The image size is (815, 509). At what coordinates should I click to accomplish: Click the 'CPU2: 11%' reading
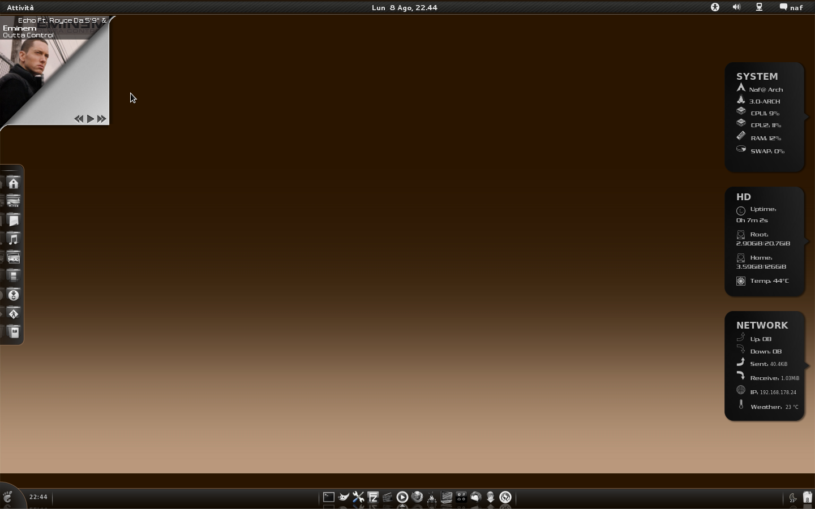point(766,125)
